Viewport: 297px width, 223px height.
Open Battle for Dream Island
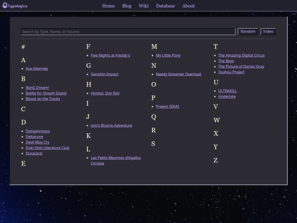(46, 93)
